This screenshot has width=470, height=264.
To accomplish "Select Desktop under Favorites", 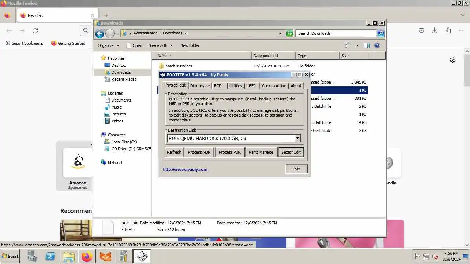I will [x=119, y=65].
